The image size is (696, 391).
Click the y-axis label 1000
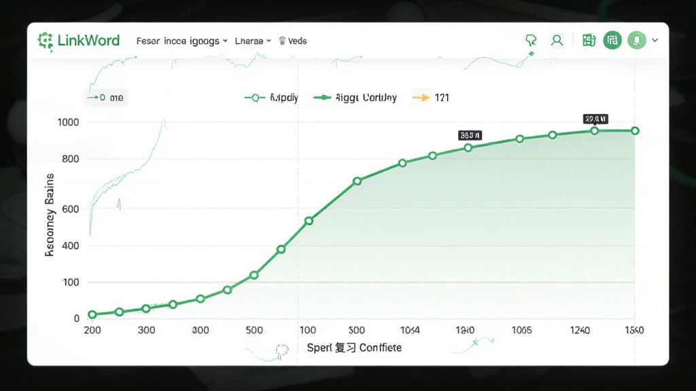(x=68, y=122)
